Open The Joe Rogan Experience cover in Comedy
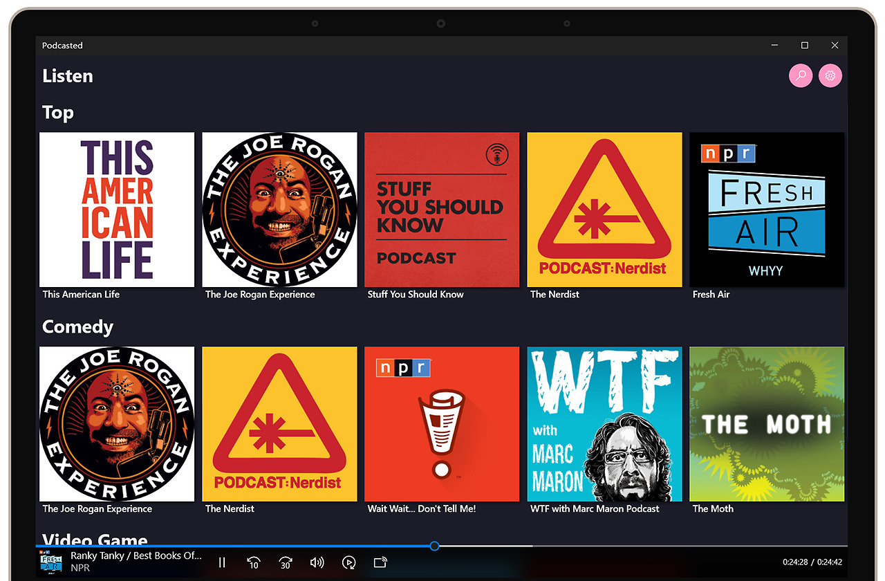The image size is (885, 581). [117, 424]
